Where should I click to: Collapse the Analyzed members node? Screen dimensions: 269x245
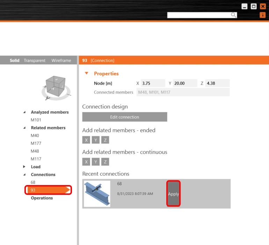point(24,112)
